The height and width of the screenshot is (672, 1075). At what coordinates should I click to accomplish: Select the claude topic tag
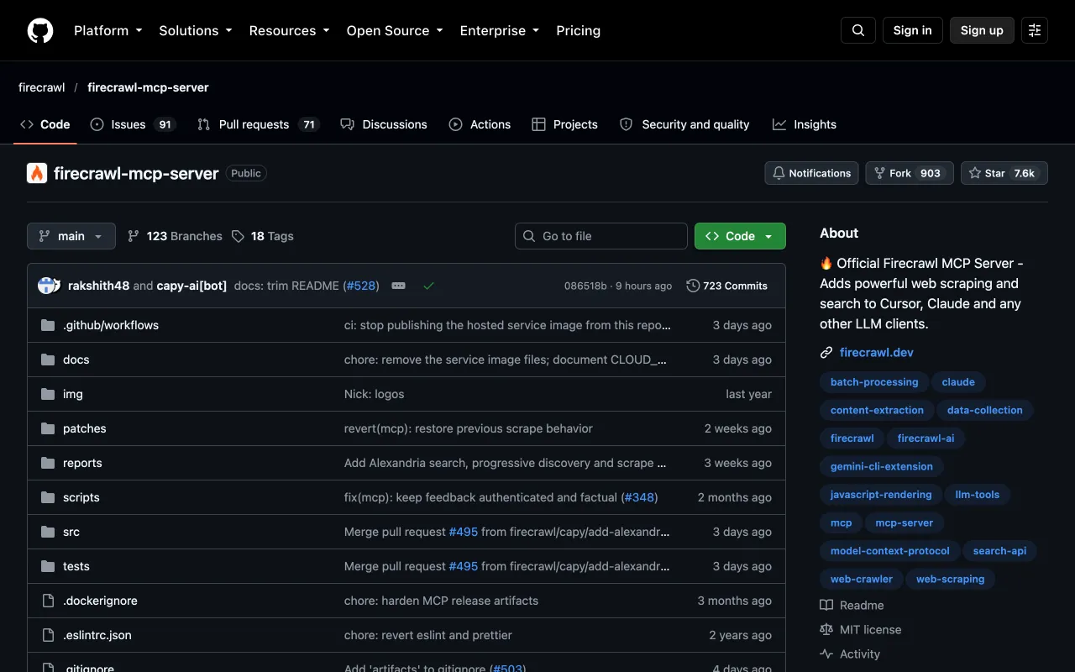tap(958, 382)
